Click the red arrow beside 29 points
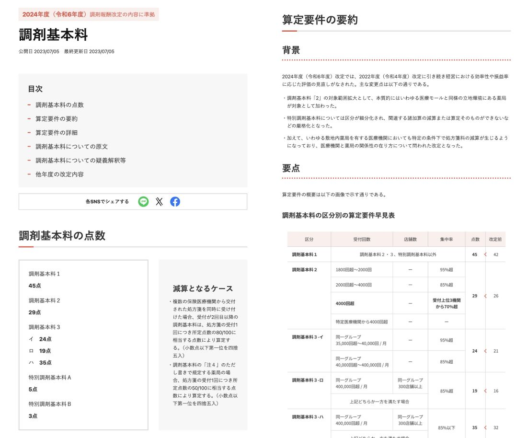The width and height of the screenshot is (527, 438). click(485, 296)
